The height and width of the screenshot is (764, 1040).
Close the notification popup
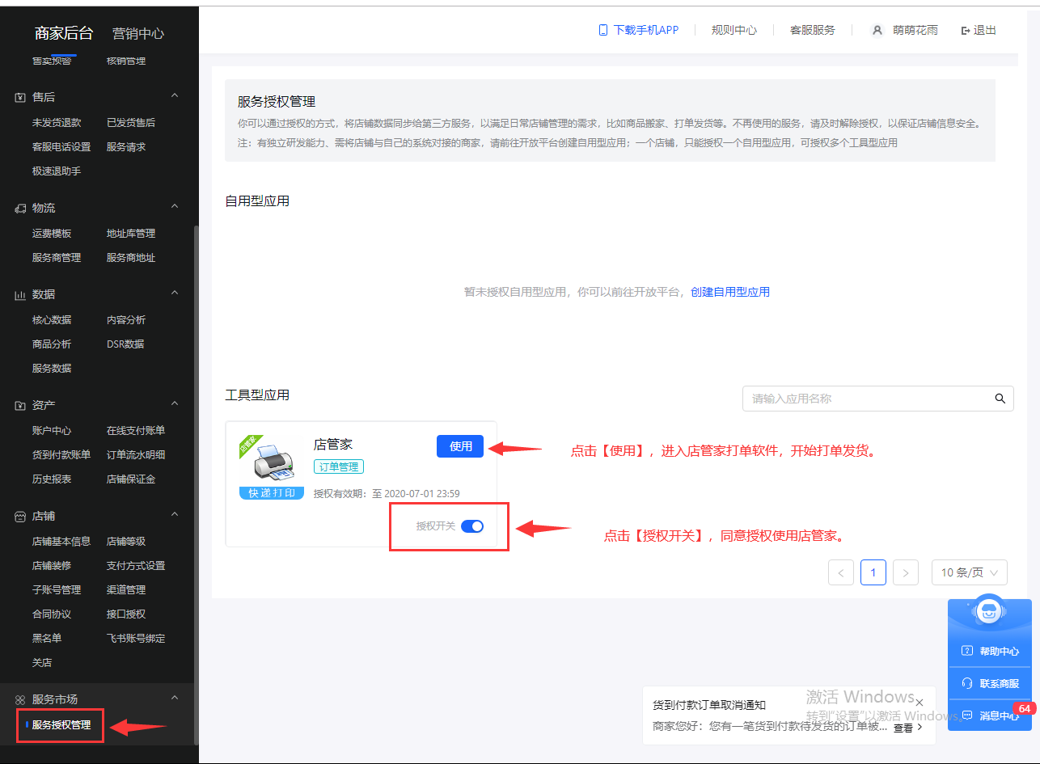coord(919,703)
